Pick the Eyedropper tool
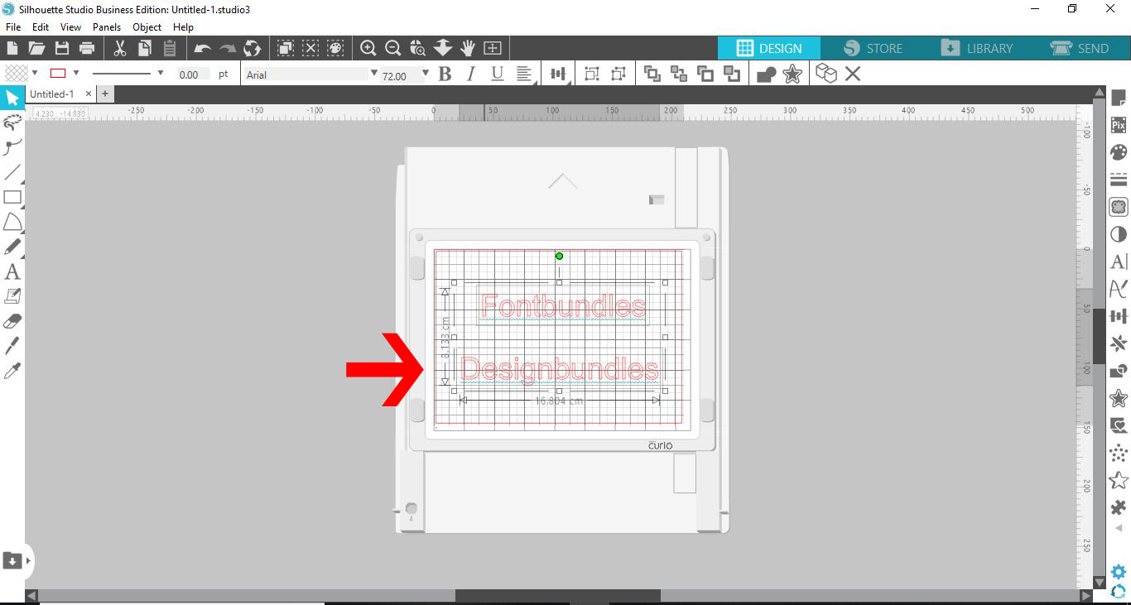This screenshot has height=605, width=1131. tap(12, 371)
